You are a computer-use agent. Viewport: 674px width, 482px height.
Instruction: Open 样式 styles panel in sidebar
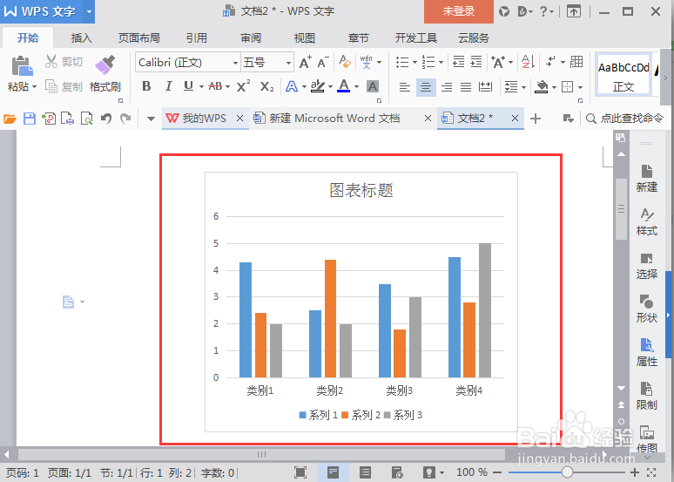[x=646, y=222]
